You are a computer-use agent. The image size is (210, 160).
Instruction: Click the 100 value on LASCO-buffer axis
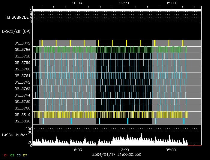pyautogui.click(x=29, y=129)
